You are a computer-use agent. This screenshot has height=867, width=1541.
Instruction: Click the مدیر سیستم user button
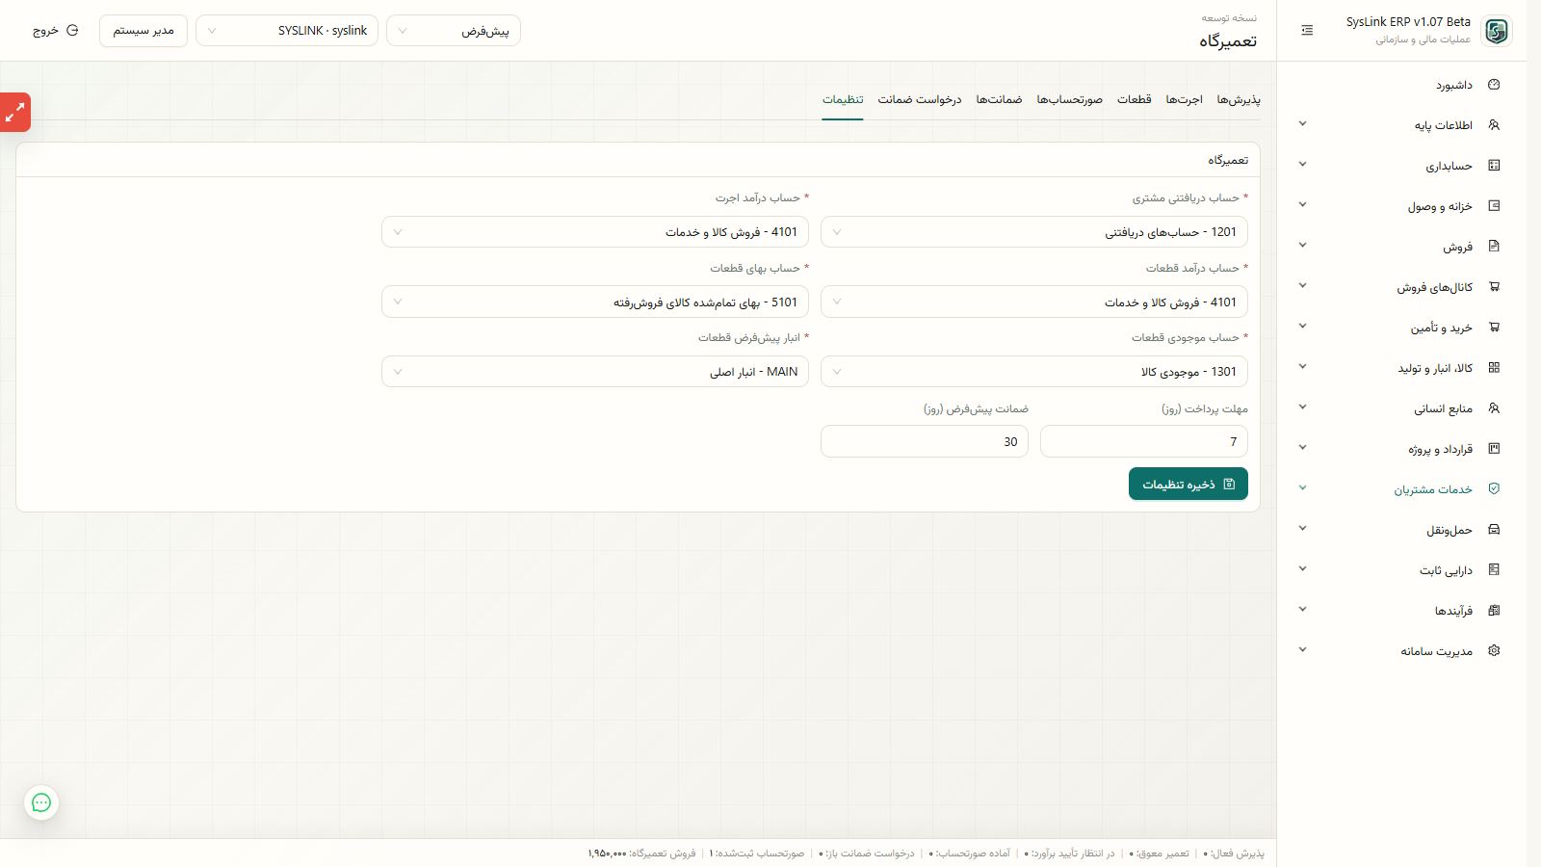144,31
